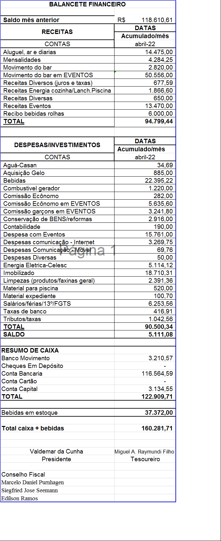Click the Despesa com Eventos label

click(x=34, y=234)
